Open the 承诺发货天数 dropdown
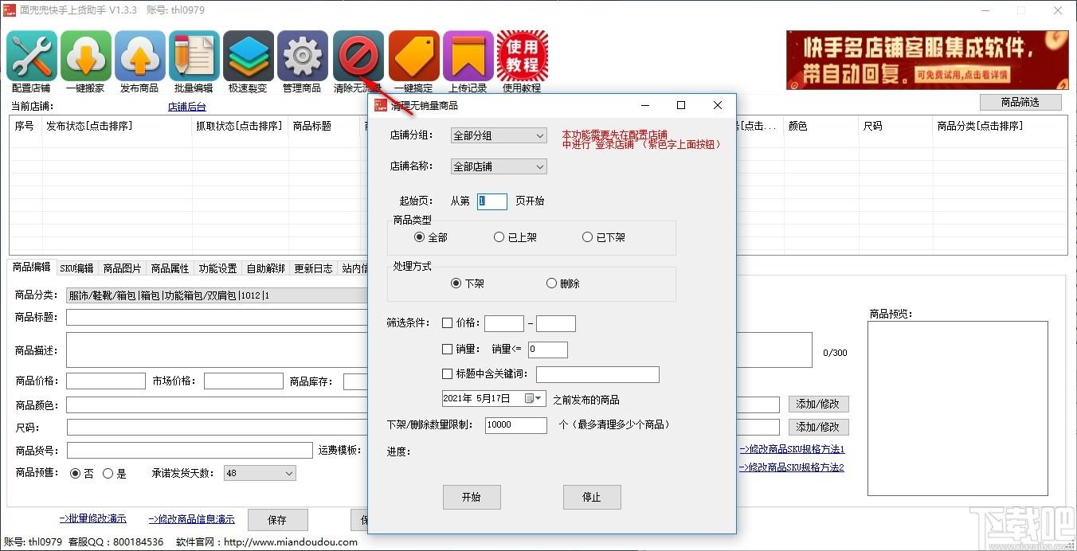This screenshot has width=1077, height=551. (x=260, y=473)
